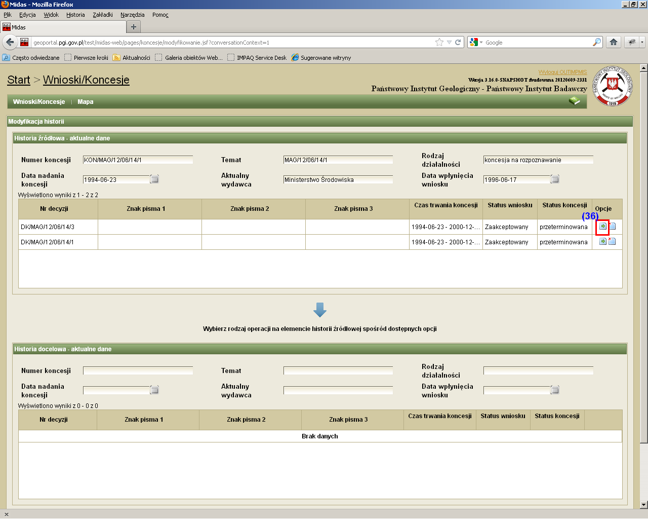The width and height of the screenshot is (648, 519).
Task: Open the Zakładki menu
Action: (x=103, y=15)
